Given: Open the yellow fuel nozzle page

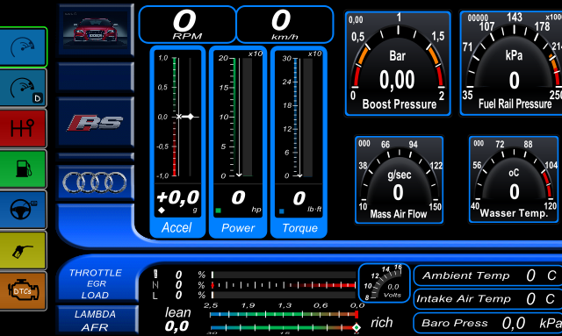Looking at the screenshot, I should 23,250.
